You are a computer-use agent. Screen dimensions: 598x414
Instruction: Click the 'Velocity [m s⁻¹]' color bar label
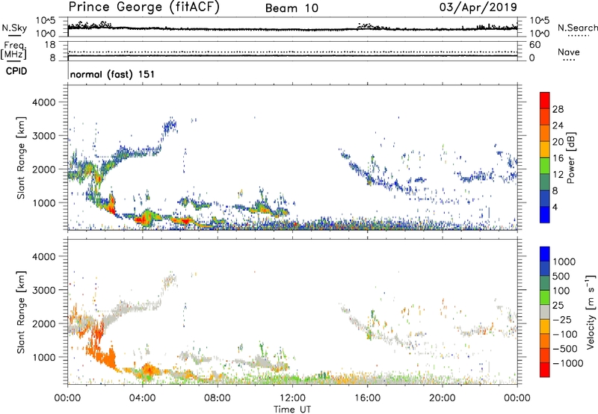591,312
